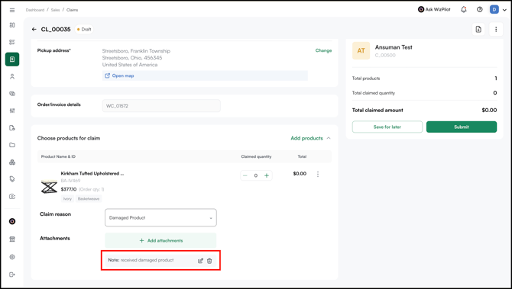Screen dimensions: 512x289
Task: Click Add attachments button
Action: click(x=160, y=240)
